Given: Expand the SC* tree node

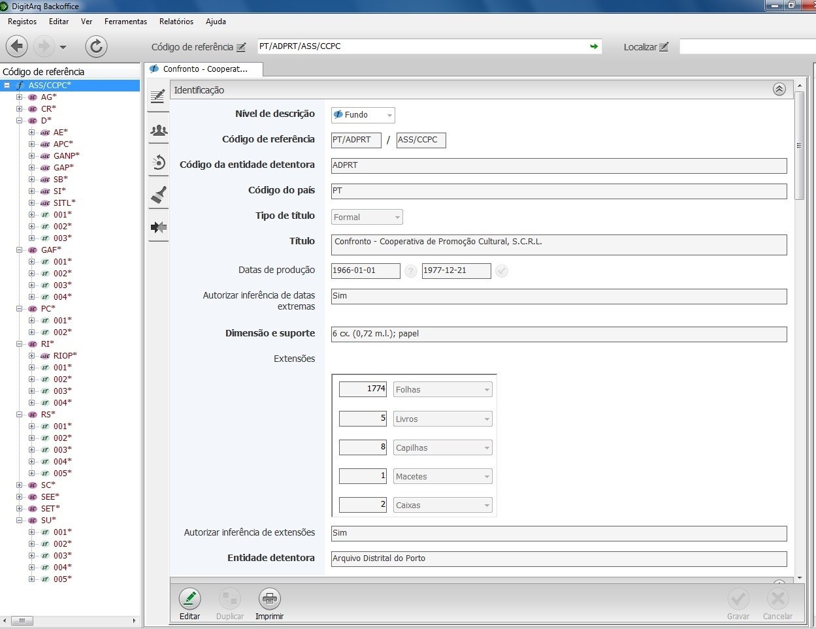Looking at the screenshot, I should (x=20, y=485).
